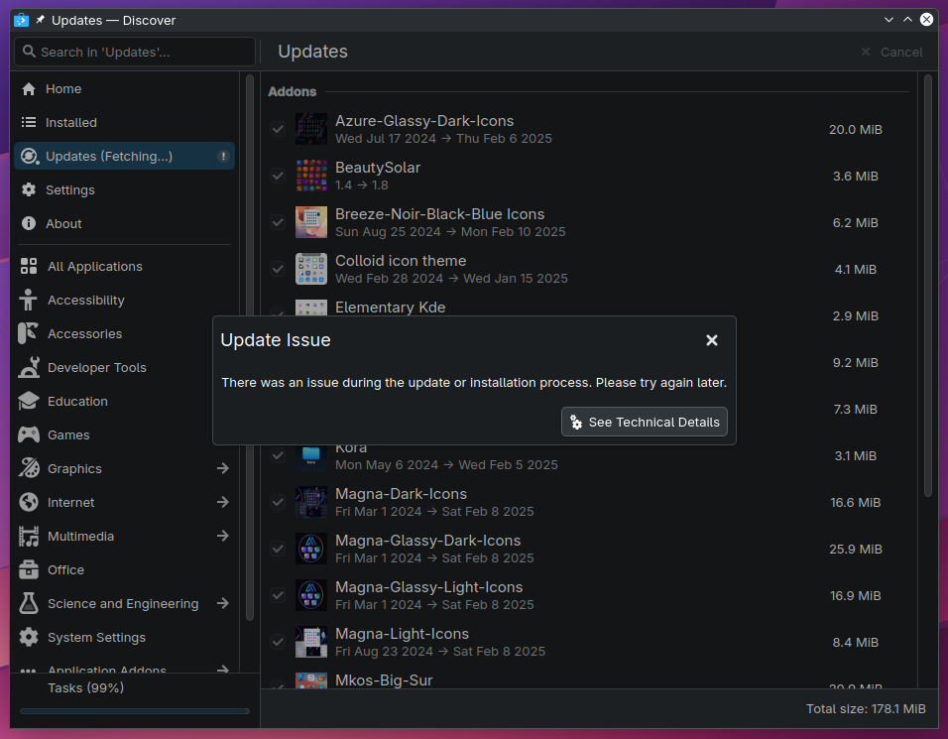
Task: Click the Magna-Dark-Icons thumbnail
Action: pyautogui.click(x=311, y=503)
